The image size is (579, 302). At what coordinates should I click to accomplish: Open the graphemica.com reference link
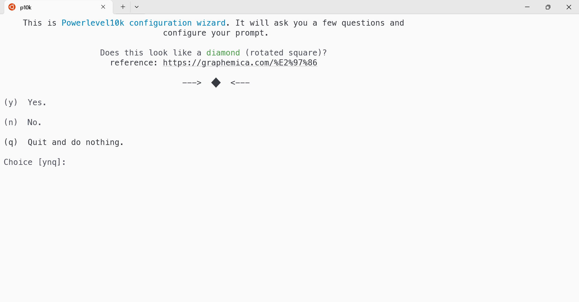tap(240, 63)
